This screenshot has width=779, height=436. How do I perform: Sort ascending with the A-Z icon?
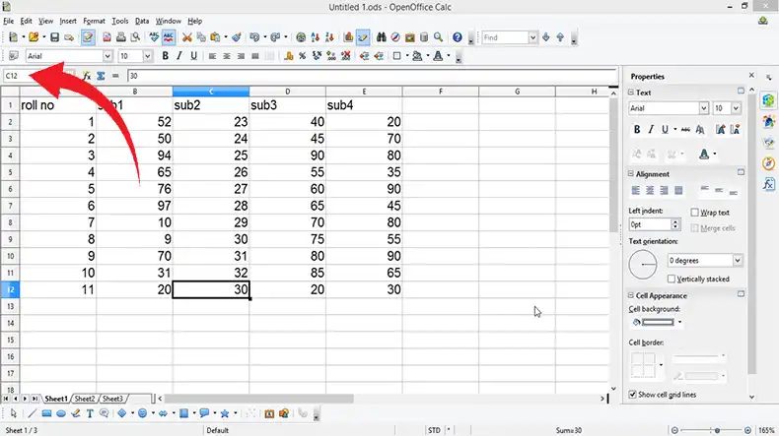(x=315, y=37)
